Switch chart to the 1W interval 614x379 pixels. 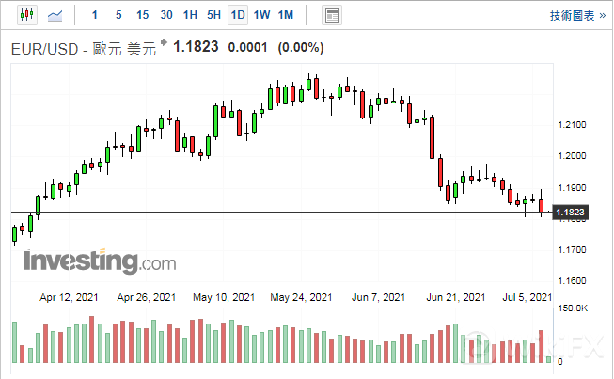tap(262, 15)
